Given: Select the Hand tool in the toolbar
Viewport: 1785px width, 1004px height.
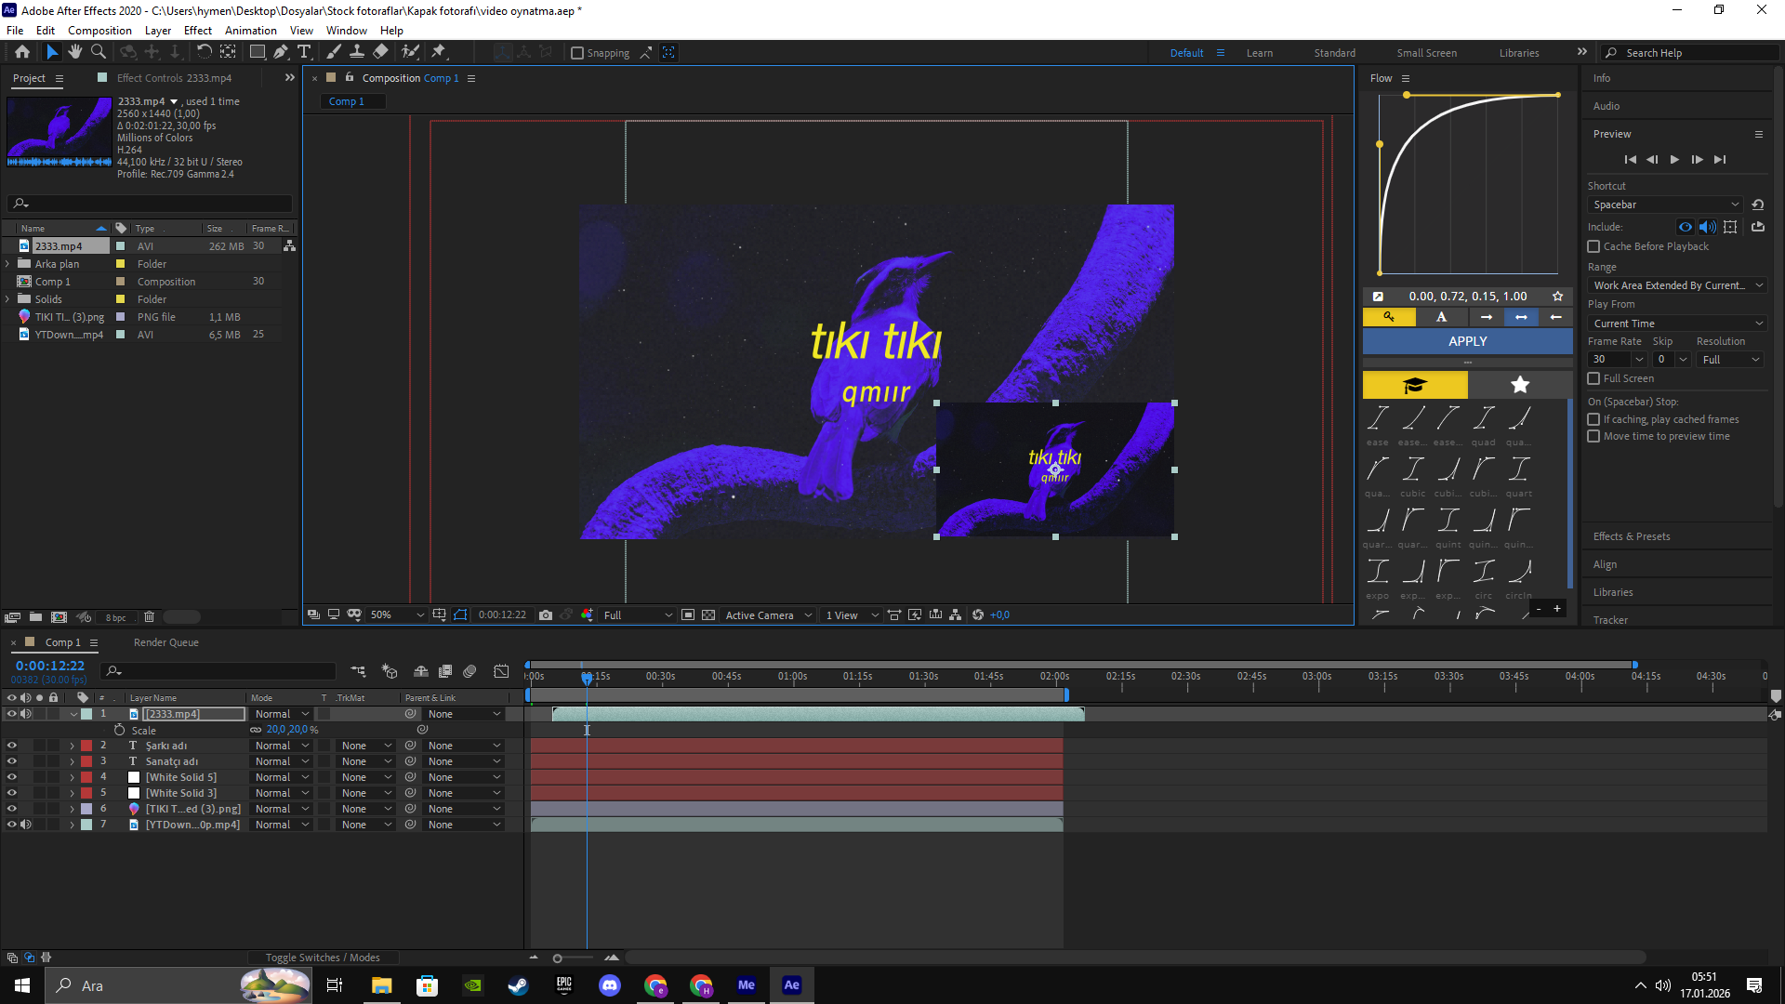Looking at the screenshot, I should click(x=75, y=52).
